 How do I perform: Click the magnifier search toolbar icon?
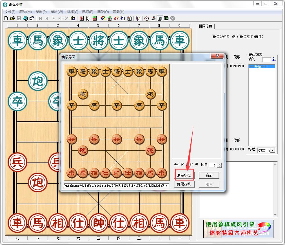tap(110, 18)
